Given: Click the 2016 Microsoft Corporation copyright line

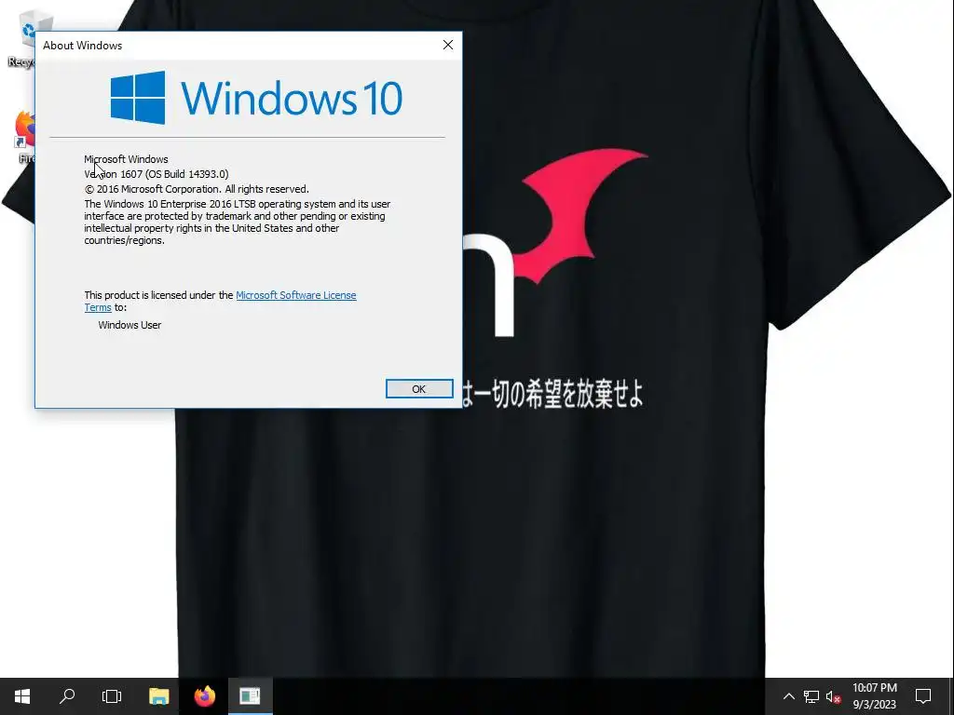Looking at the screenshot, I should tap(197, 189).
